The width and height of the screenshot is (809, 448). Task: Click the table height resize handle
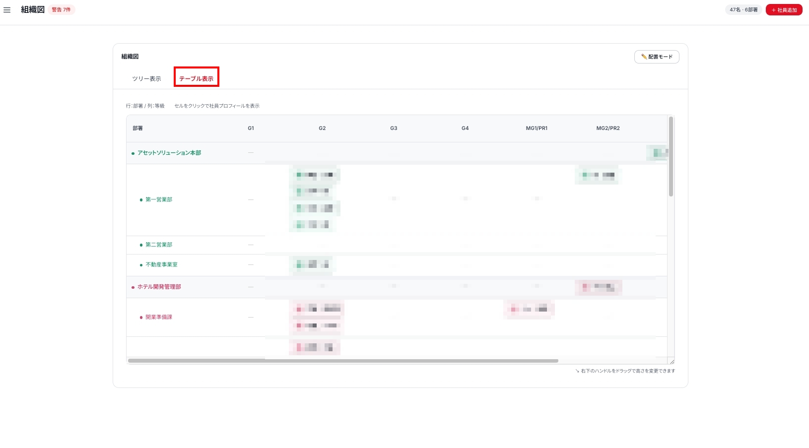click(672, 361)
